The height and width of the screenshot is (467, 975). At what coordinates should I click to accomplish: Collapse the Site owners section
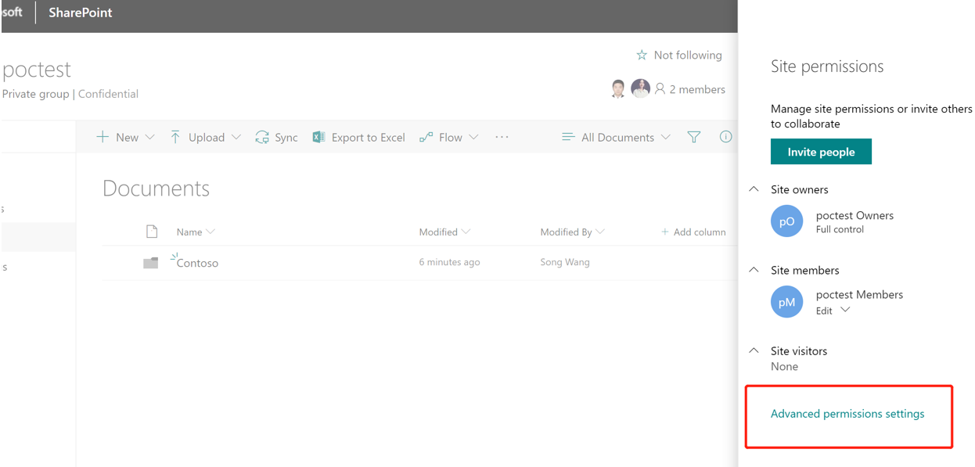coord(754,189)
